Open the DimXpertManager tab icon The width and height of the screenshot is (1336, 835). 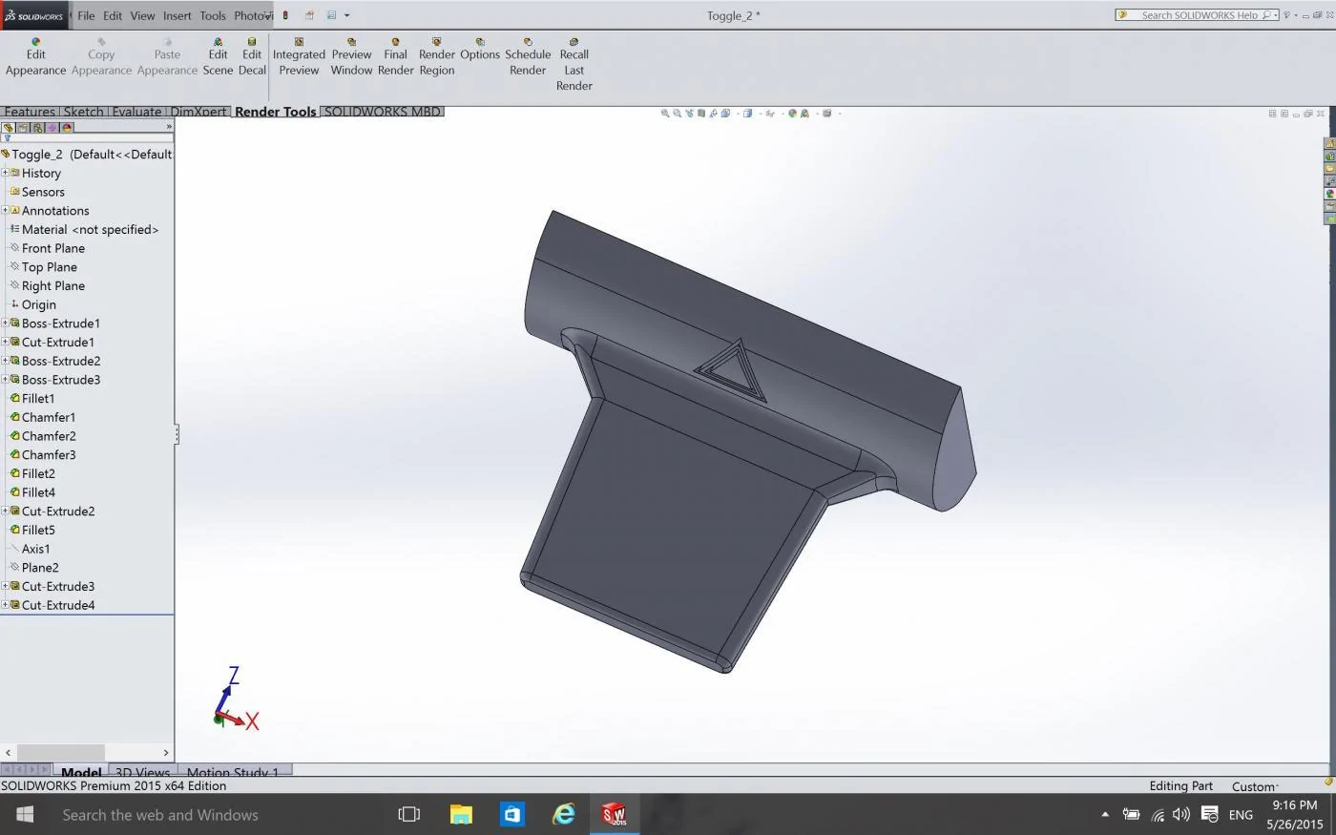pyautogui.click(x=52, y=127)
